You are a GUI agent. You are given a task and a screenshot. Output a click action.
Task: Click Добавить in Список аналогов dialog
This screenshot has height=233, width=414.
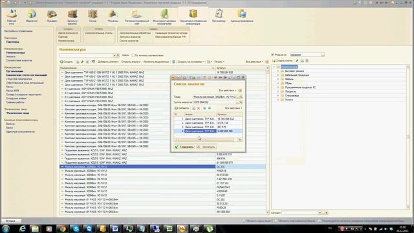182,108
